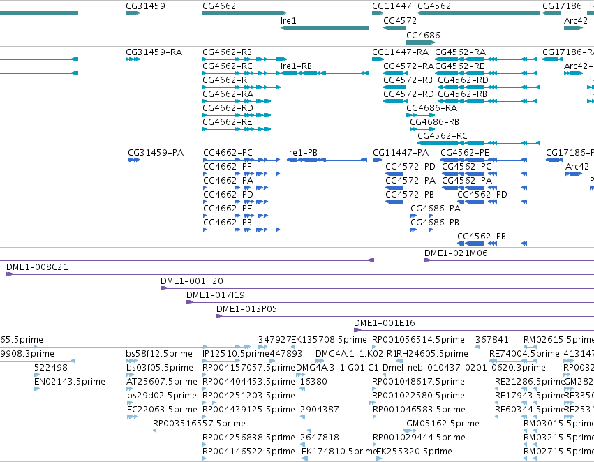Click the long CG4562 gene bar
Screen dimensions: 594x462
478,13
